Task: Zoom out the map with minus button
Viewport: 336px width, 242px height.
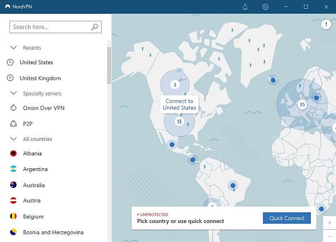Action: 329,236
